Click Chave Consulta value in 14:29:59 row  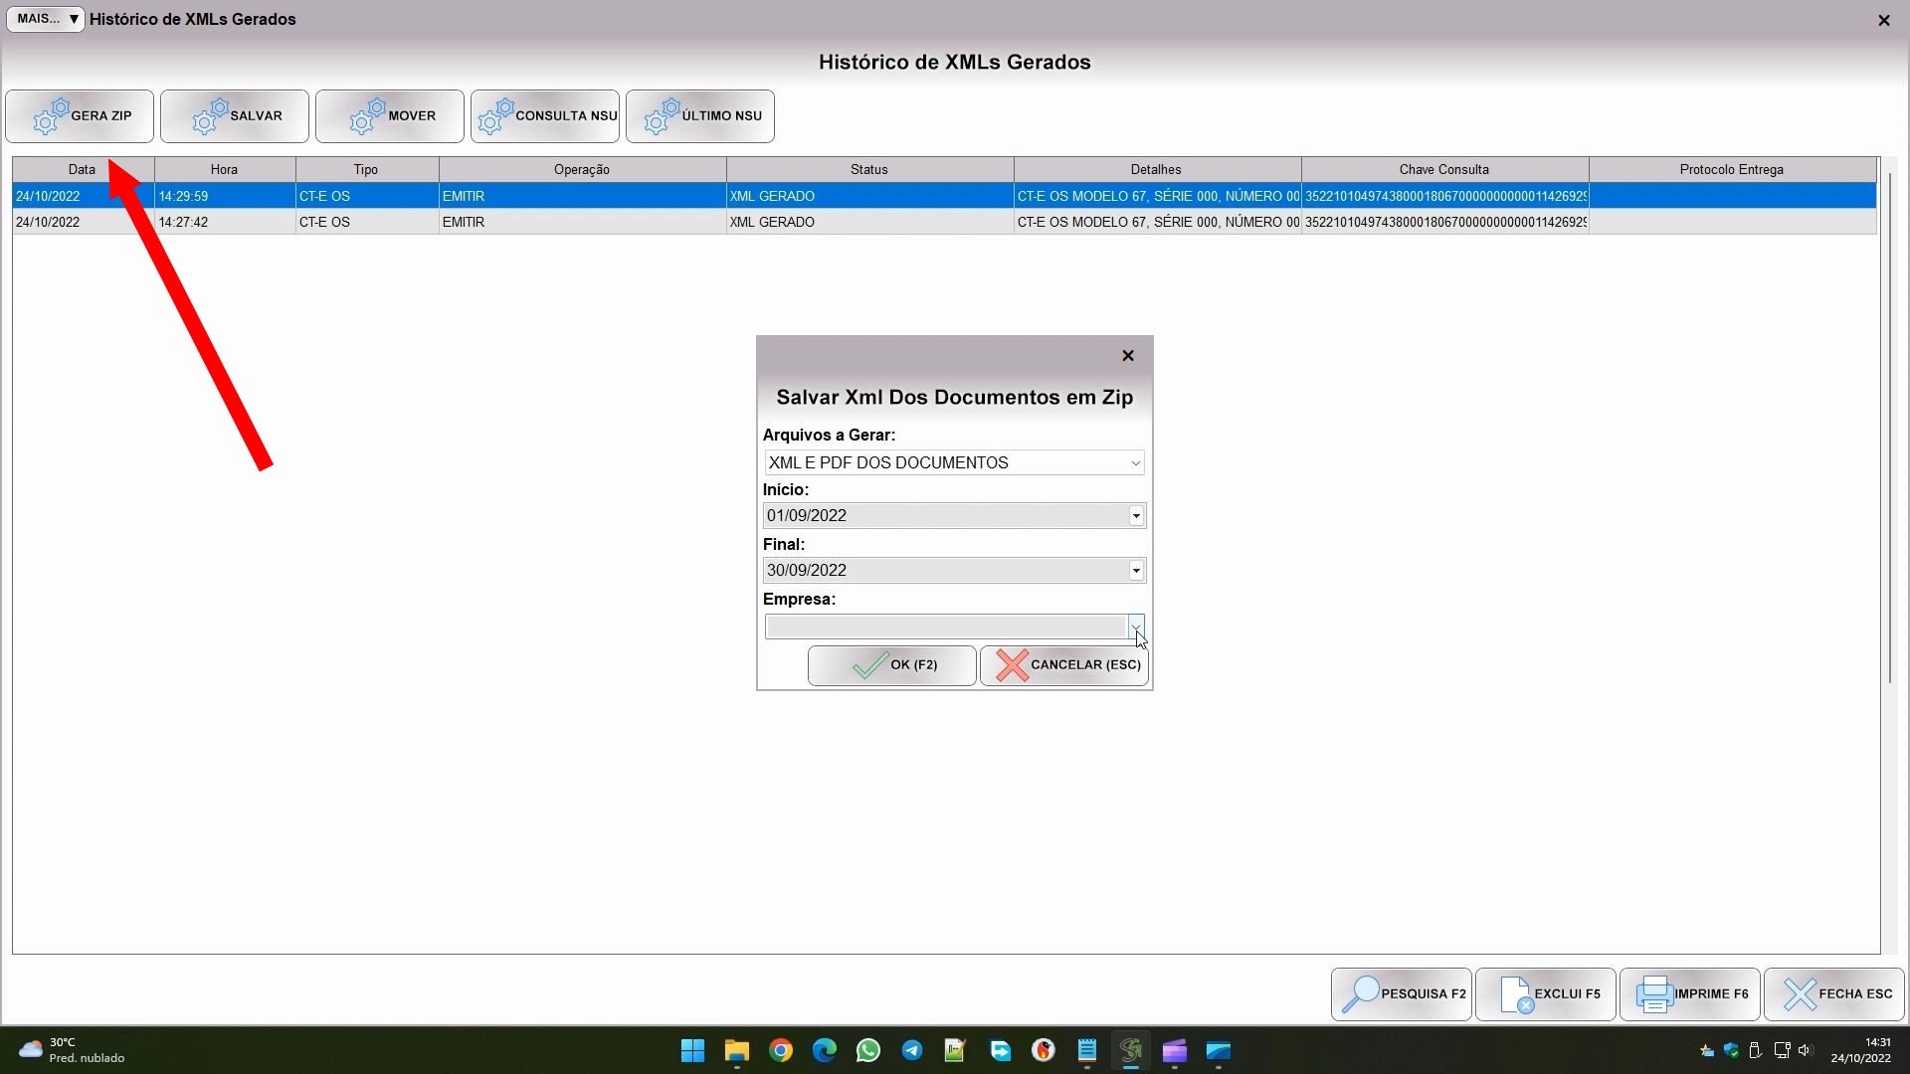tap(1444, 196)
